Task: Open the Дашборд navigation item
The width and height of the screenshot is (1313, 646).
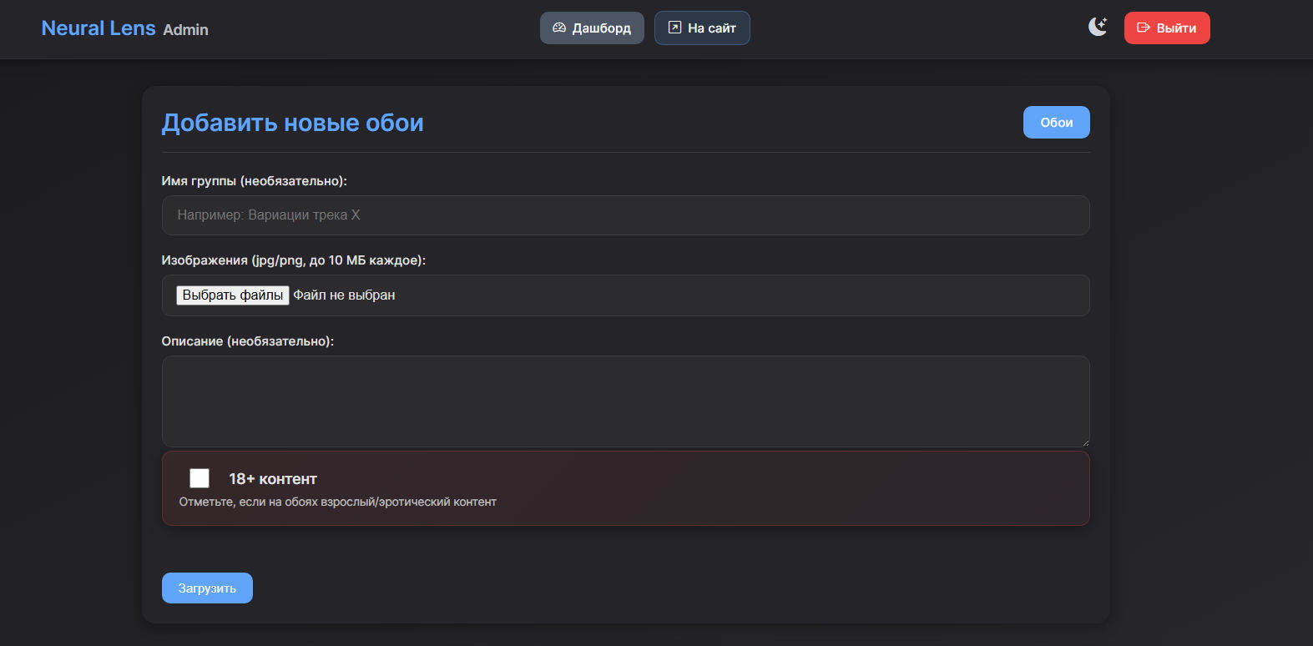Action: 592,28
